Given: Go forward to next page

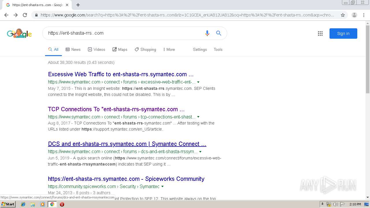Looking at the screenshot, I should [x=16, y=15].
